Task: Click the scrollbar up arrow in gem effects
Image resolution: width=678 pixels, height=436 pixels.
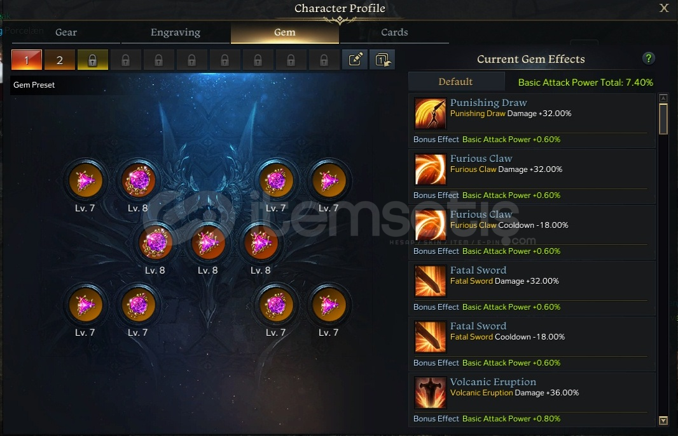Action: (663, 98)
